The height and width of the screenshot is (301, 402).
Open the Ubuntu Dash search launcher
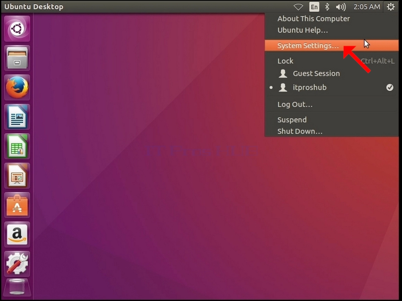(x=17, y=29)
